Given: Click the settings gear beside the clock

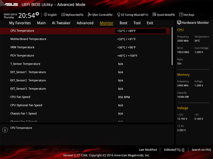Looking at the screenshot, I should (37, 14).
